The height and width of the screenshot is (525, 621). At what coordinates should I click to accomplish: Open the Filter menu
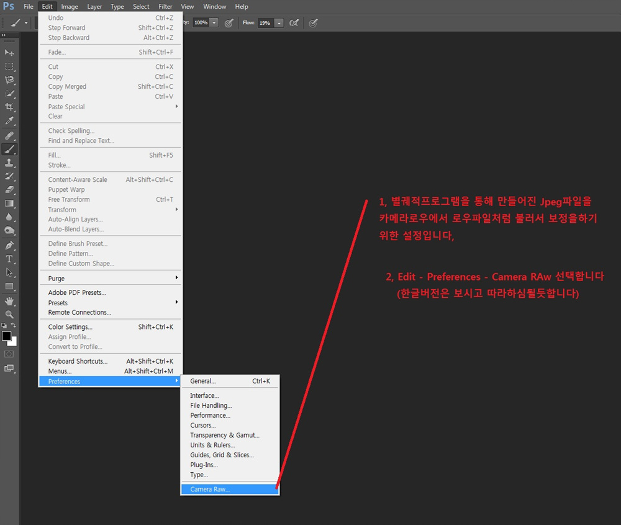[x=165, y=6]
